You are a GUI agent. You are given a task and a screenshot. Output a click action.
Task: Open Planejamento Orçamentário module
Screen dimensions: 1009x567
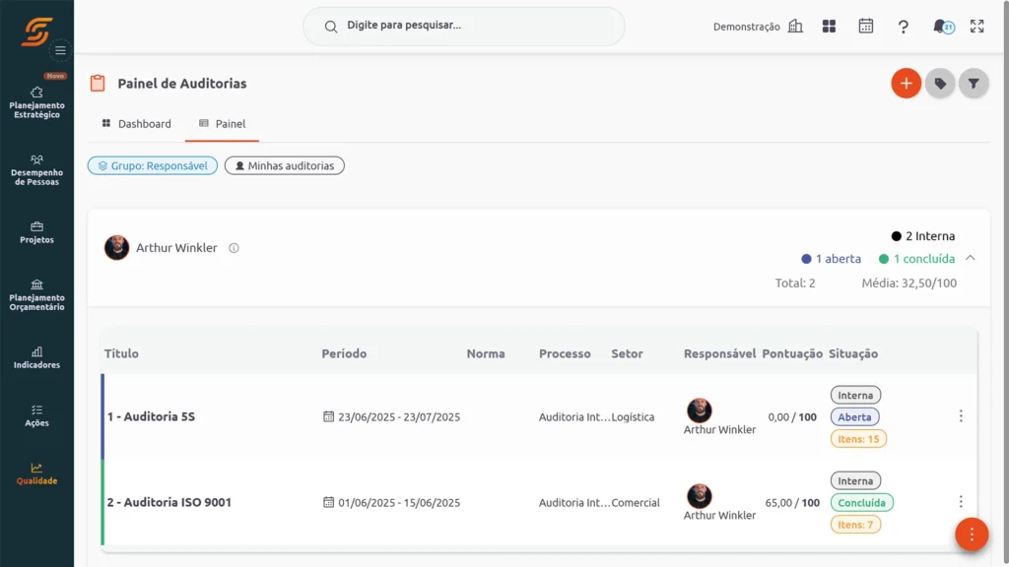(36, 295)
